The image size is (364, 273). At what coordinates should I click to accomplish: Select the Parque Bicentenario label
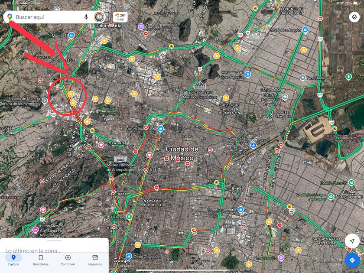(109, 111)
